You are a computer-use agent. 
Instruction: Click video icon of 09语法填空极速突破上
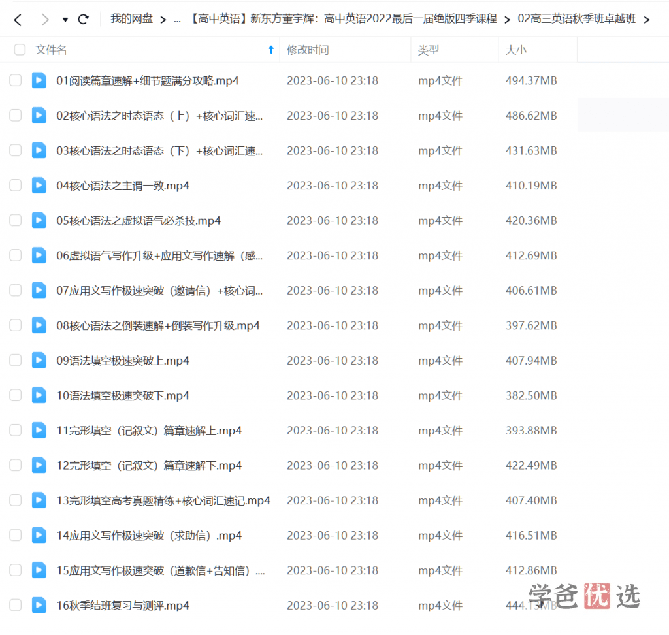tap(39, 360)
